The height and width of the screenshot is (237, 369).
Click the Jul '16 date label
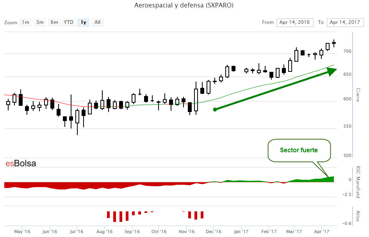click(x=77, y=232)
